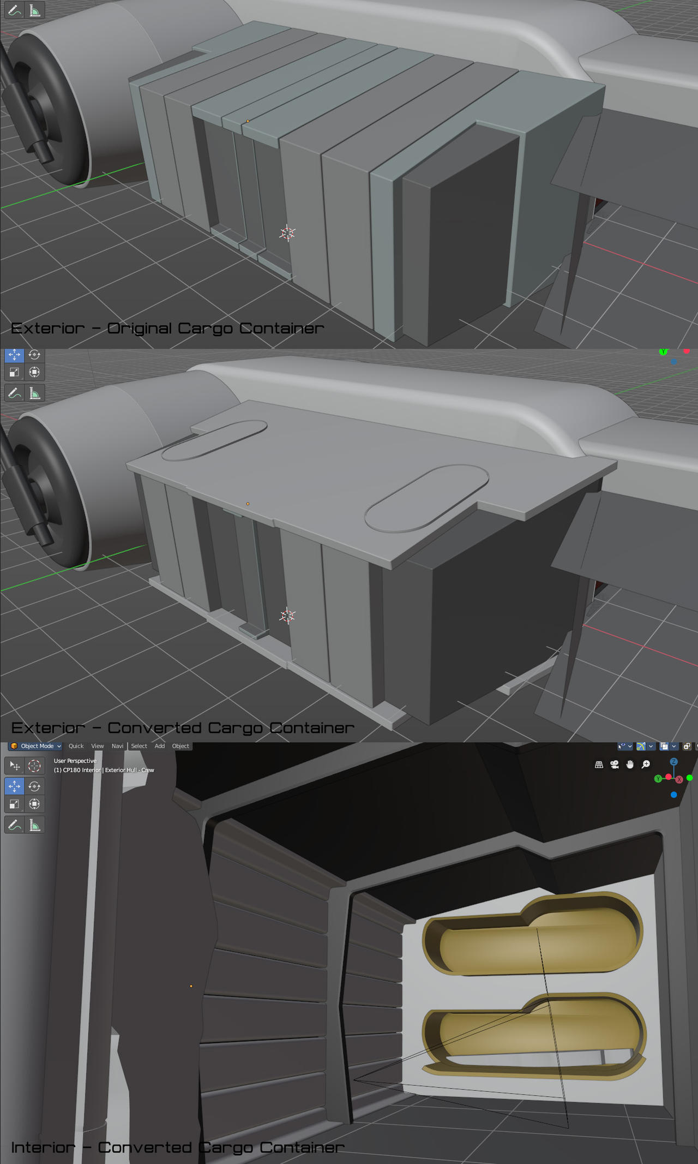Select the Annotate tool in the Interior view
Screen dimensions: 698x1164
14,825
